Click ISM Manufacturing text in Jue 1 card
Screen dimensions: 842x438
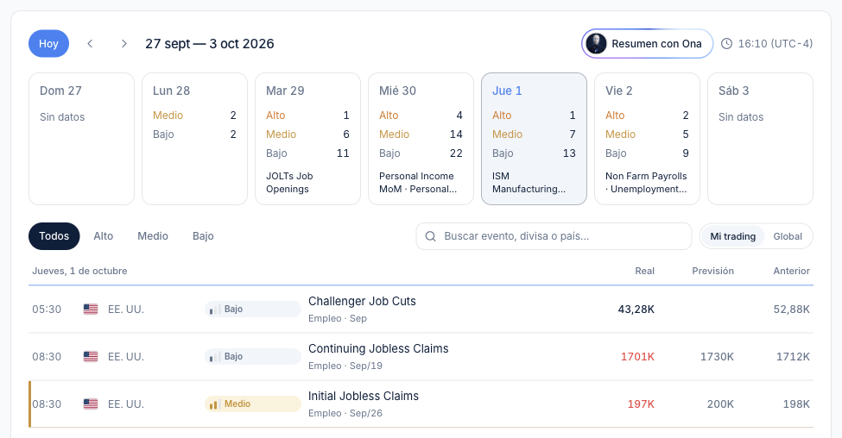pyautogui.click(x=529, y=182)
